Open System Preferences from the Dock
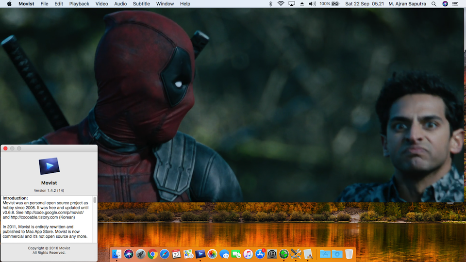This screenshot has height=262, width=466. click(x=272, y=254)
